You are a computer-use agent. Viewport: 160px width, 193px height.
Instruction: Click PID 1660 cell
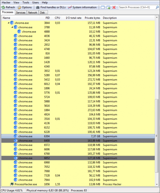click(47, 58)
